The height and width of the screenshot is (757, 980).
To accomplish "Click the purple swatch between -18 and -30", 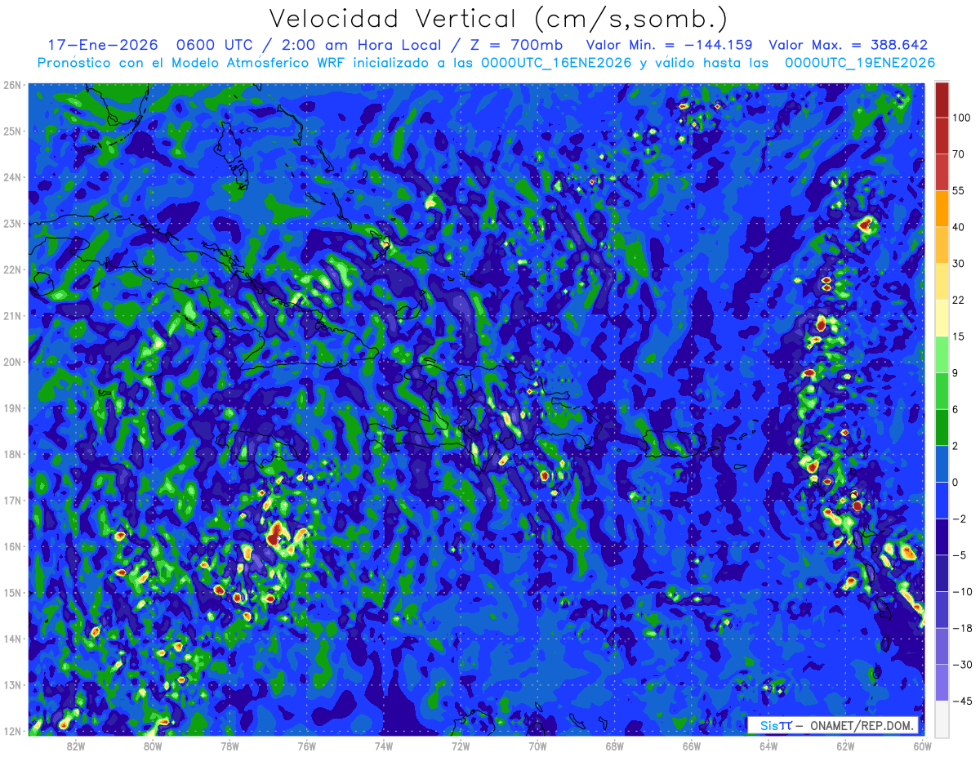I will 942,644.
